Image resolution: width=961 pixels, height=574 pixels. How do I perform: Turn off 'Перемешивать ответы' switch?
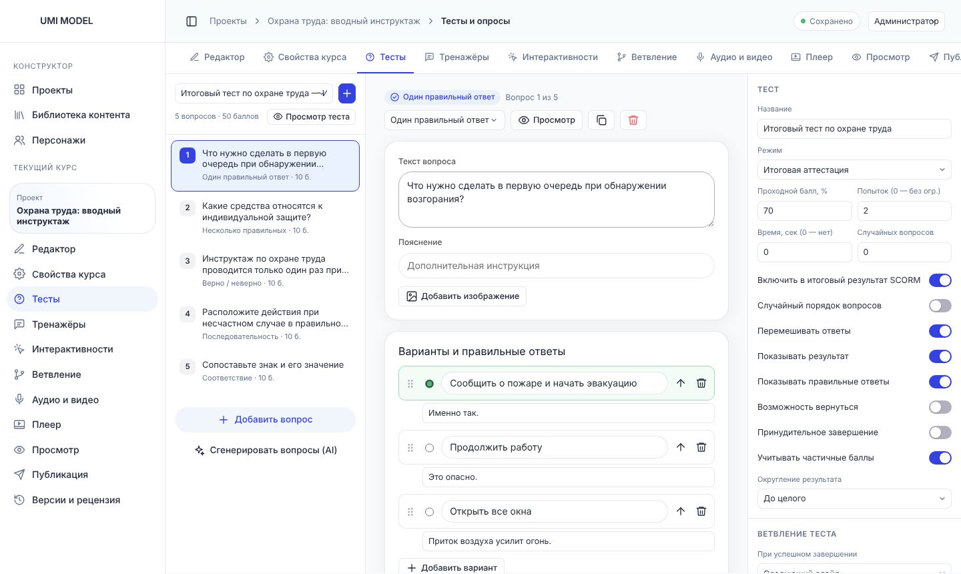940,331
